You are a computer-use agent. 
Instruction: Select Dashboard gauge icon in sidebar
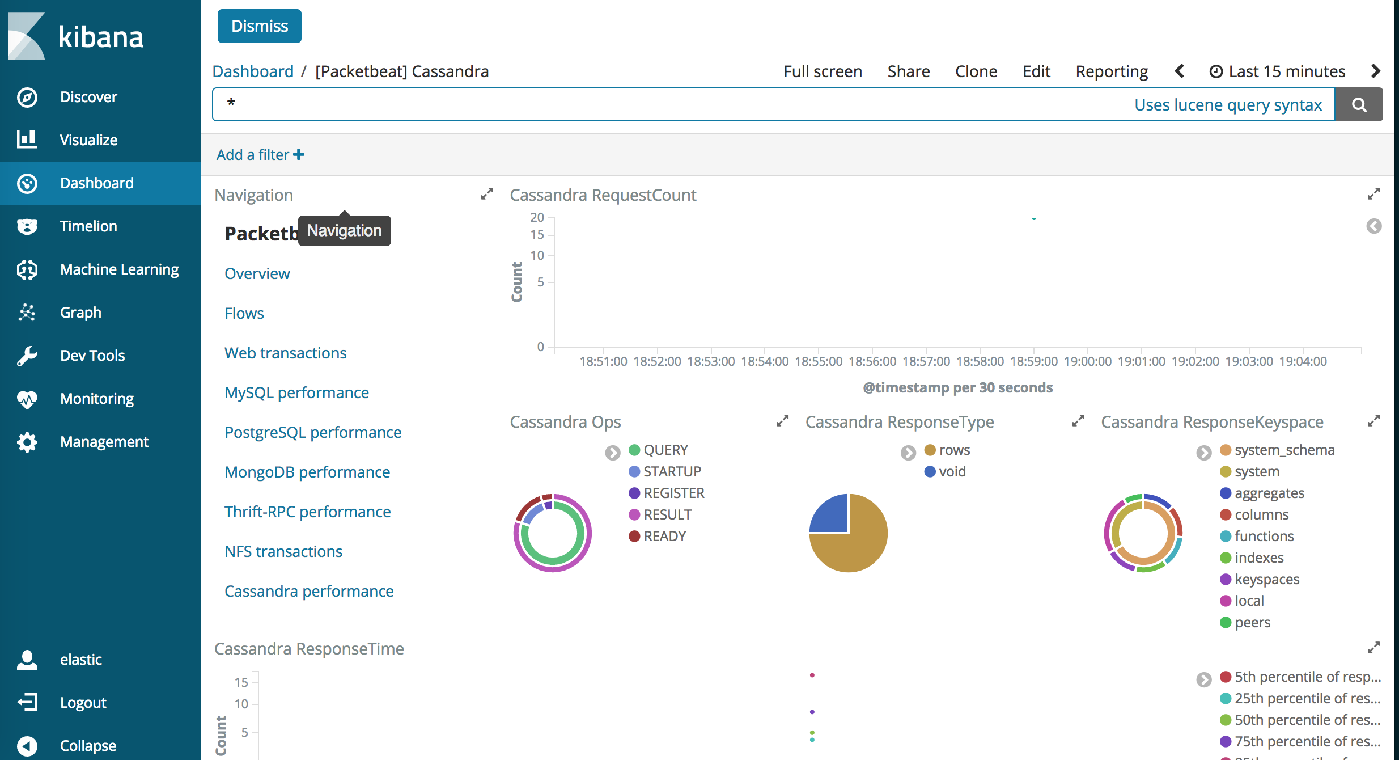coord(27,183)
